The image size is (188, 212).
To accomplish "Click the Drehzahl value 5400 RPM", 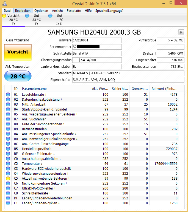I will pyautogui.click(x=171, y=53).
